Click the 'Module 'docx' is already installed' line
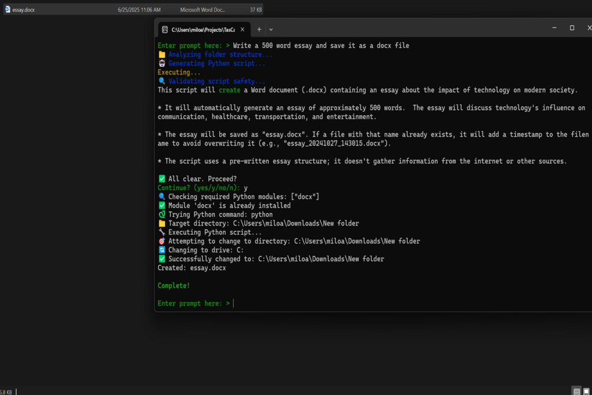This screenshot has height=395, width=592. [224, 206]
